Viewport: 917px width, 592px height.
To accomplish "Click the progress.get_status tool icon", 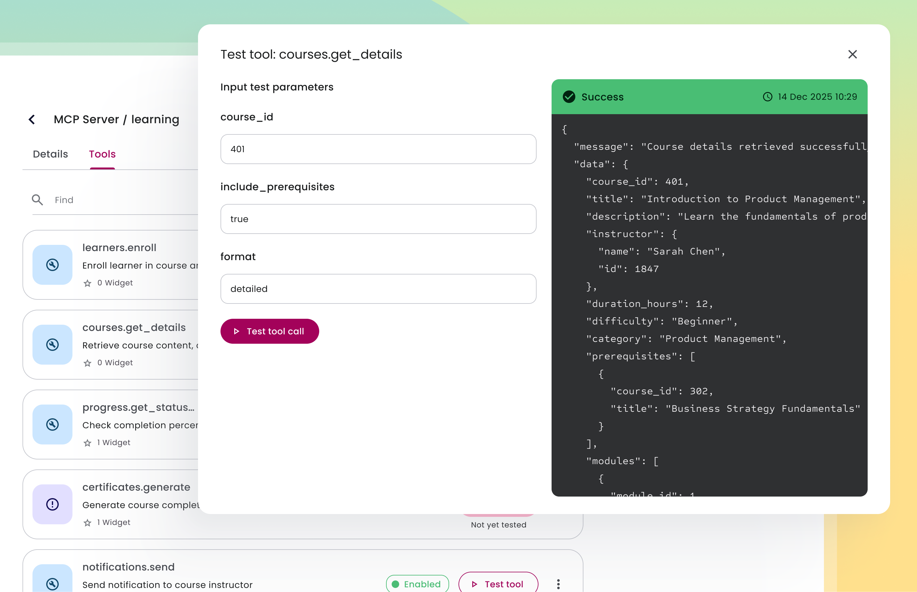I will (x=52, y=425).
